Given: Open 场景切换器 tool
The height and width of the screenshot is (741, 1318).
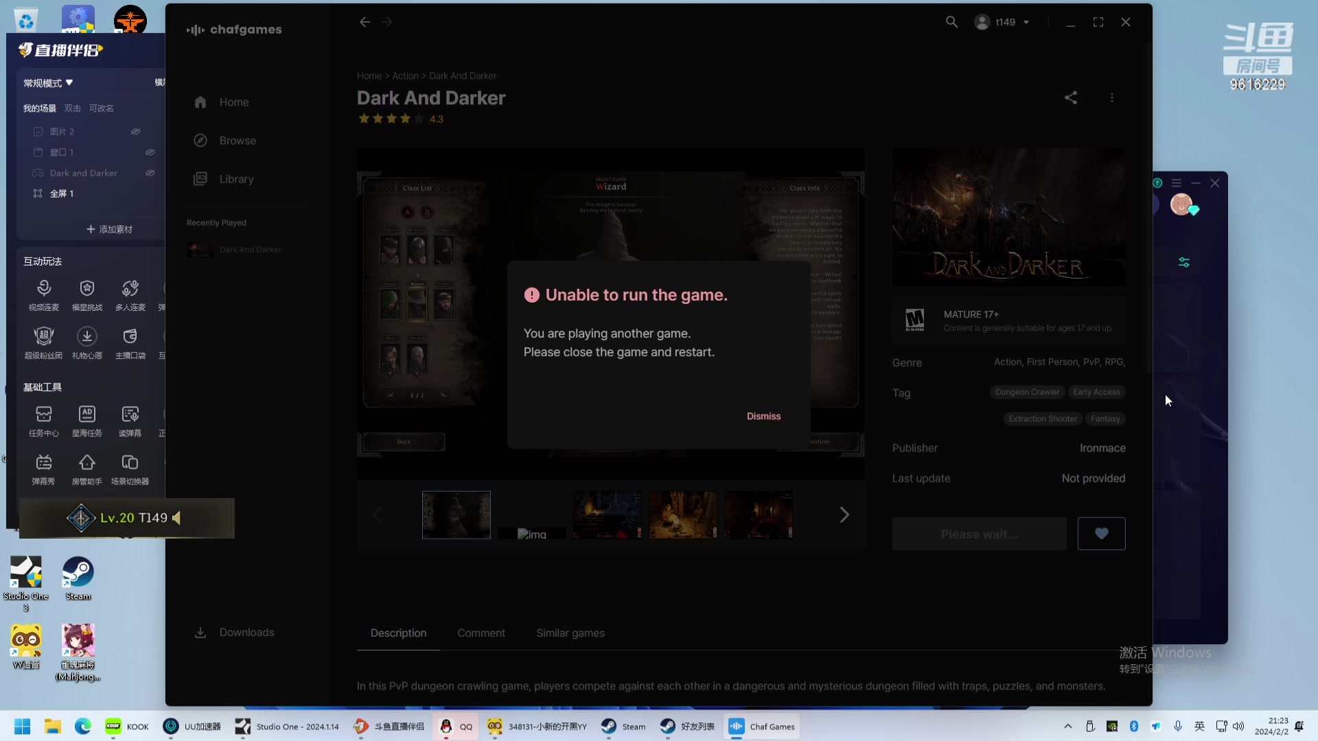Looking at the screenshot, I should 130,469.
